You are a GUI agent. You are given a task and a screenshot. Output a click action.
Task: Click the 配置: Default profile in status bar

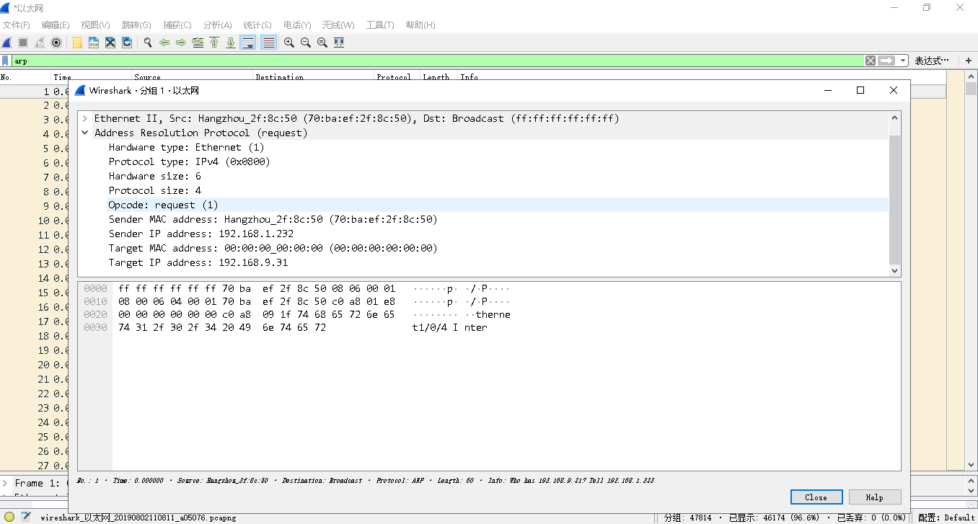(x=945, y=518)
